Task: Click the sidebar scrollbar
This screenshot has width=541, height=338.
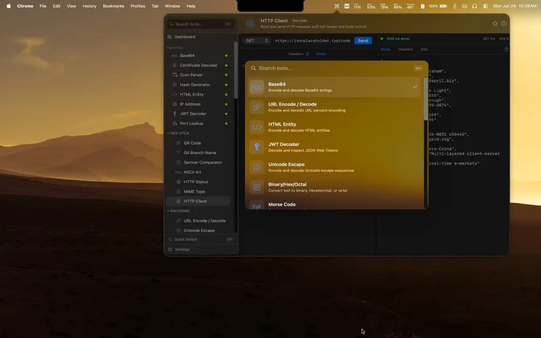Action: (236, 70)
